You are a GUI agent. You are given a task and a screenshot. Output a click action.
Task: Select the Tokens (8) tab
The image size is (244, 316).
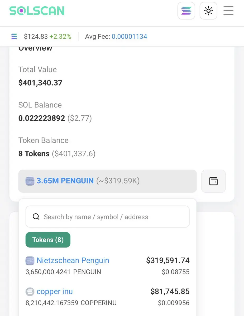coord(48,240)
